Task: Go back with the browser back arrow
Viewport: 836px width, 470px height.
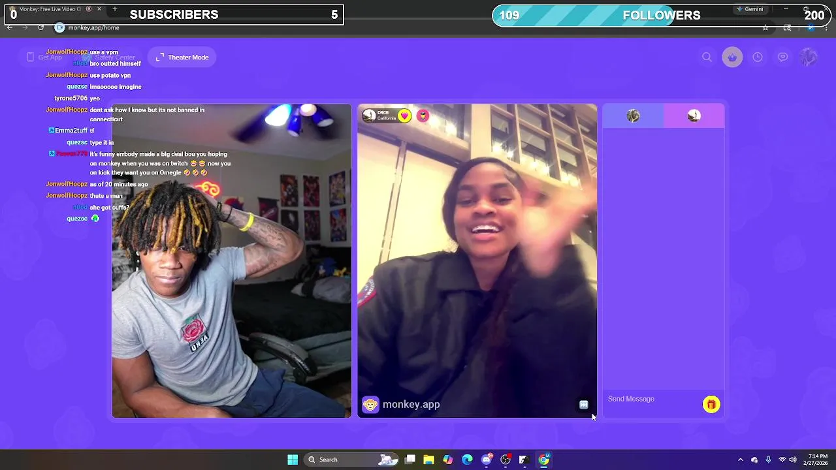Action: coord(10,27)
